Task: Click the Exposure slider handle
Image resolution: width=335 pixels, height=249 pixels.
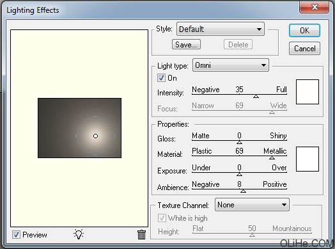Action: click(239, 175)
